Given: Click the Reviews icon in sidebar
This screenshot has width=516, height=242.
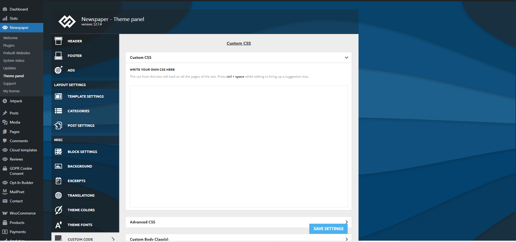Looking at the screenshot, I should [x=5, y=159].
